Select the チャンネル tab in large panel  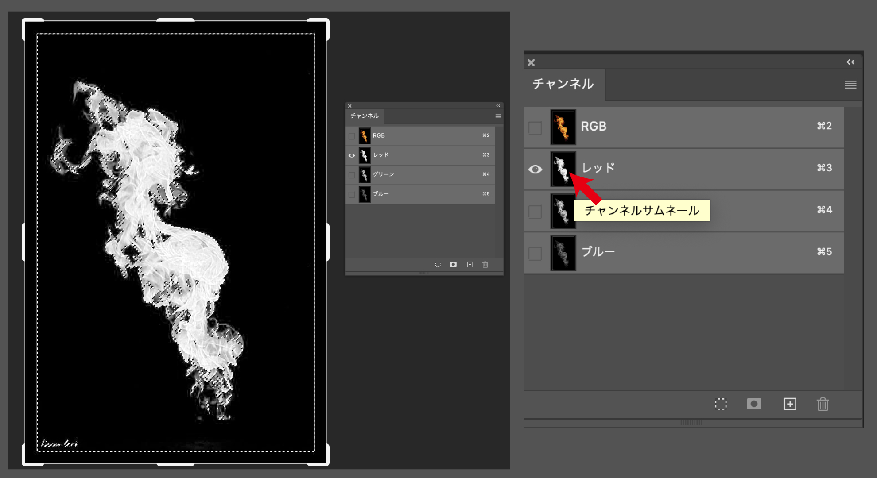563,84
